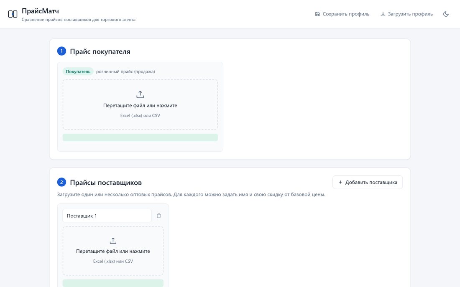460x287 pixels.
Task: Click the Загрузить профиль button
Action: pos(406,14)
